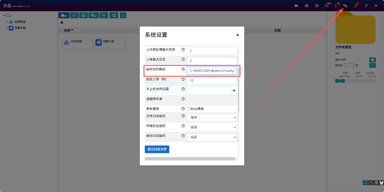The height and width of the screenshot is (192, 384).
Task: Open the 备份日志级别 dropdown
Action: click(x=212, y=137)
